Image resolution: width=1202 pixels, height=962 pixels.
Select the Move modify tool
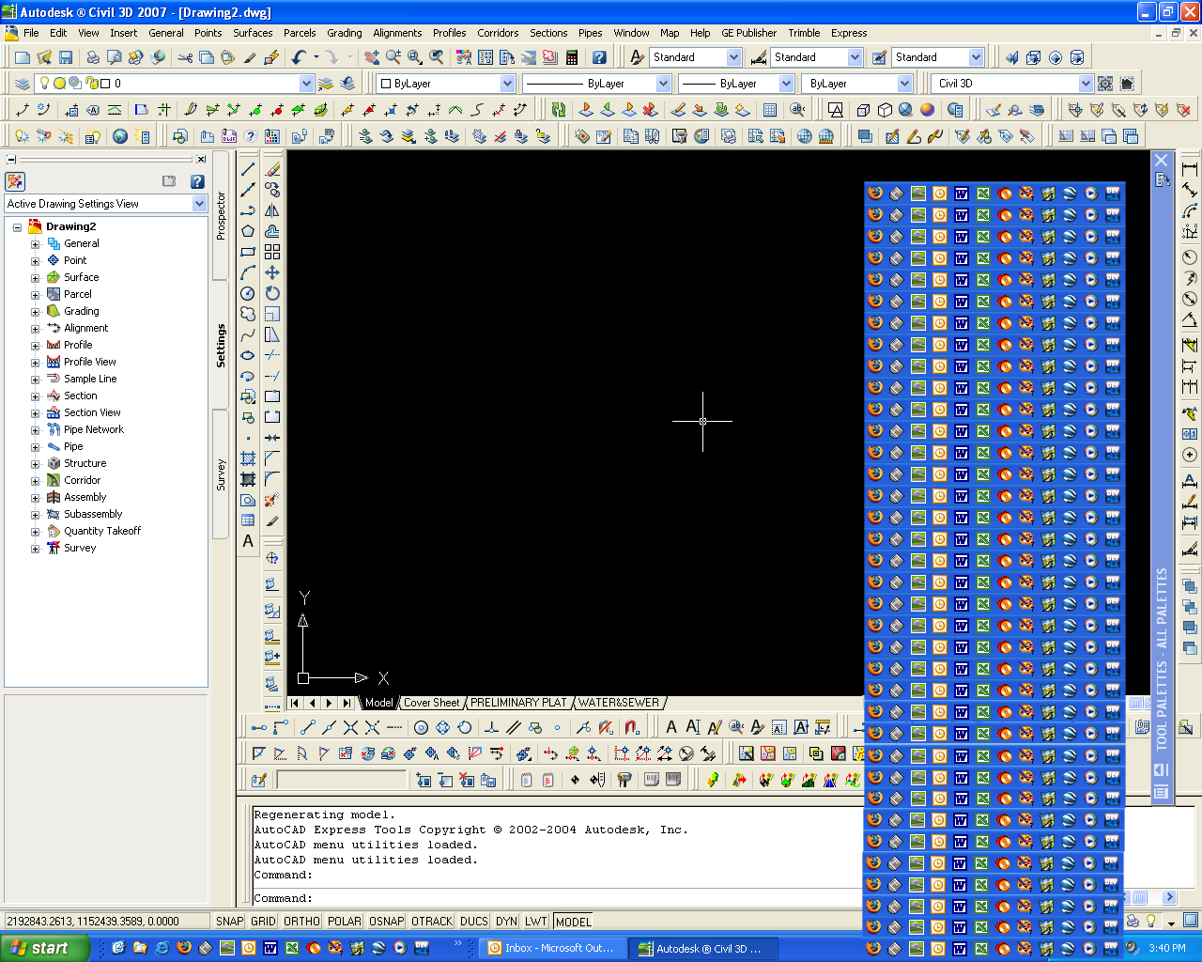tap(272, 272)
